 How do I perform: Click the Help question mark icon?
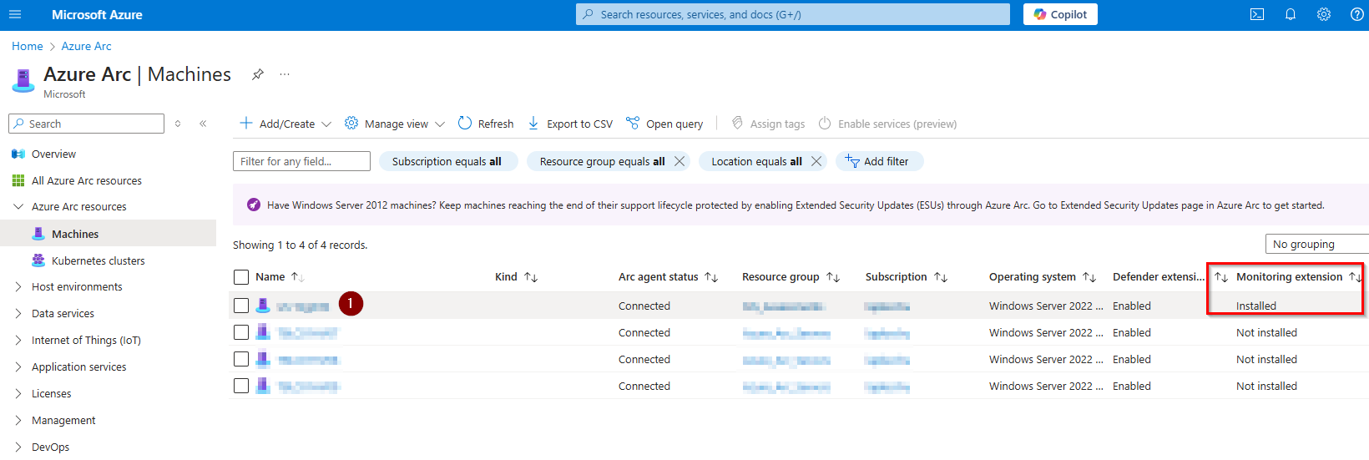point(1356,14)
